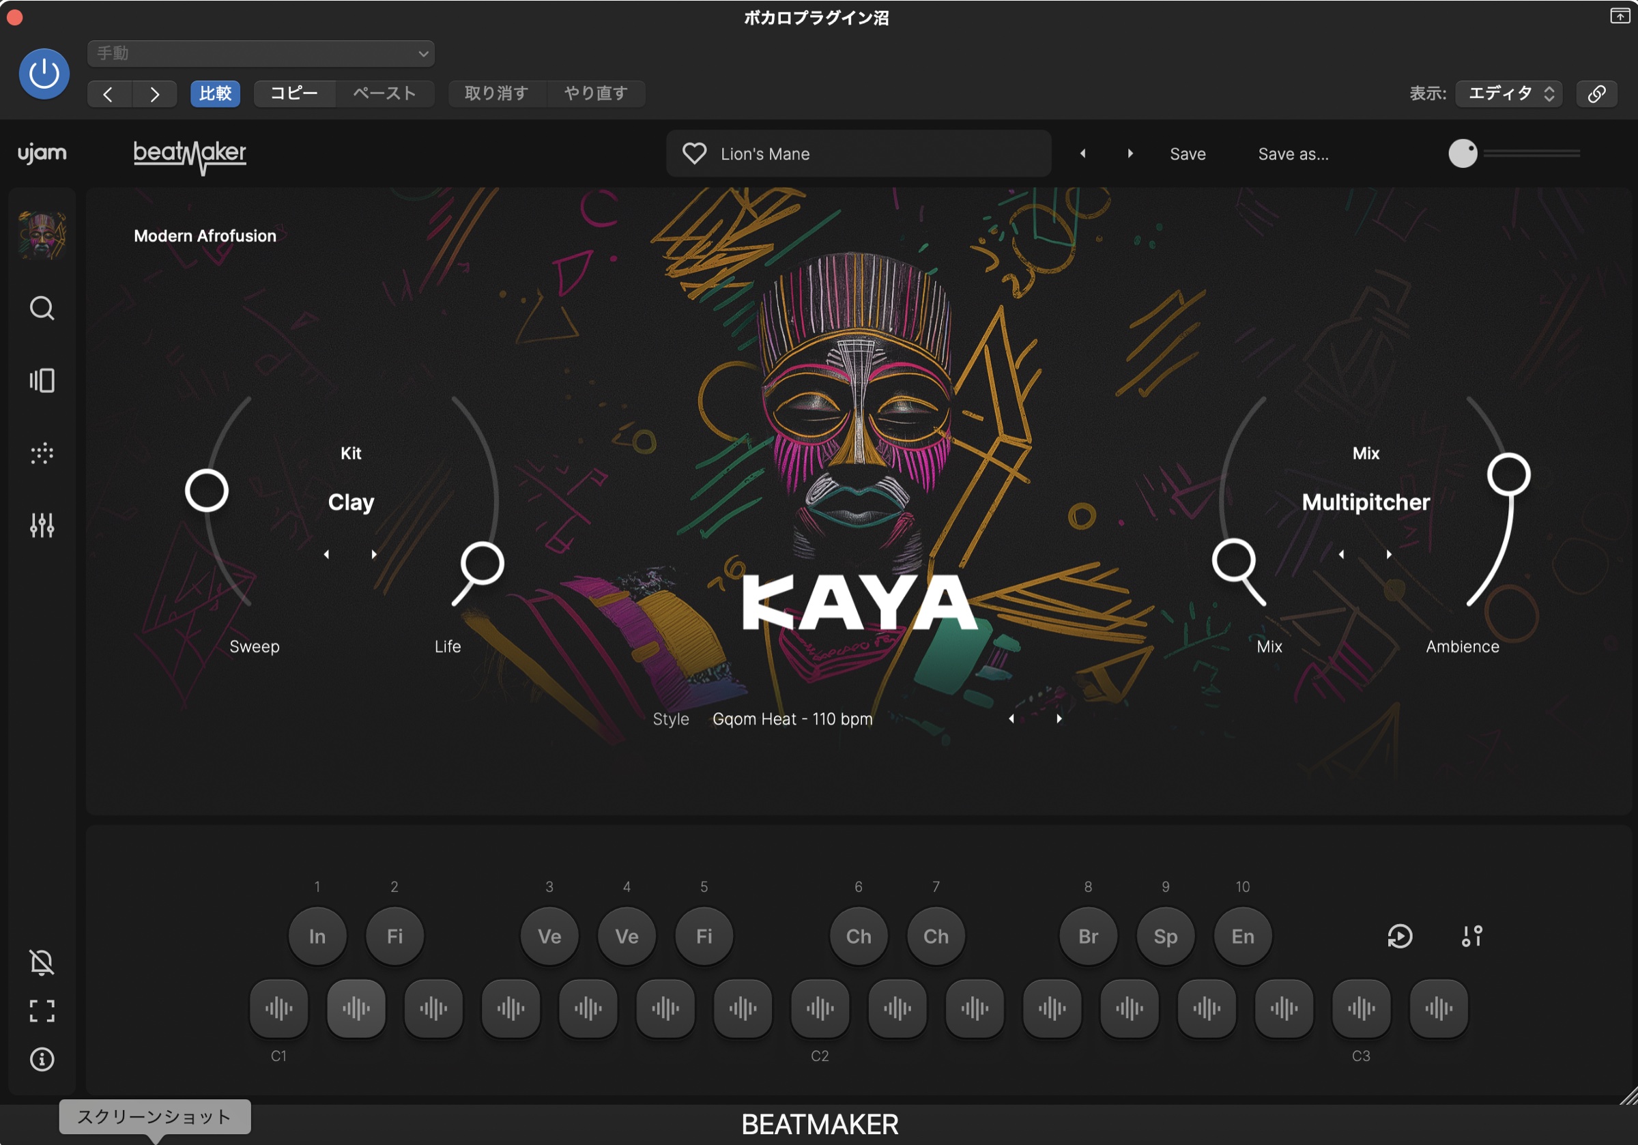Screen dimensions: 1638x1145
Task: Select next preset arrow beside Save
Action: (x=1130, y=154)
